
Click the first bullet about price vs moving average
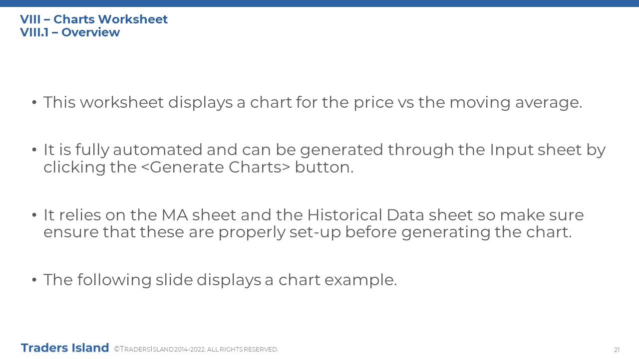click(313, 103)
